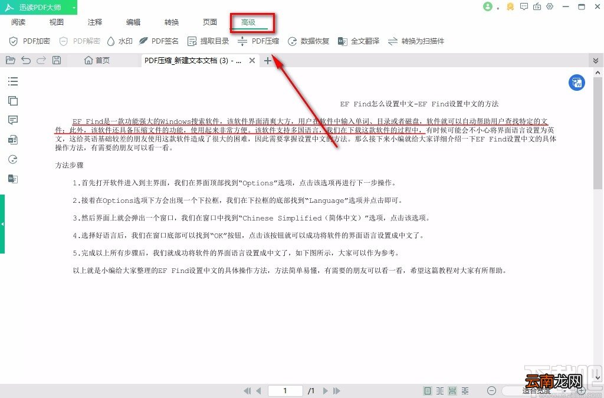Open the 阅读 ribbon tab

pyautogui.click(x=18, y=22)
